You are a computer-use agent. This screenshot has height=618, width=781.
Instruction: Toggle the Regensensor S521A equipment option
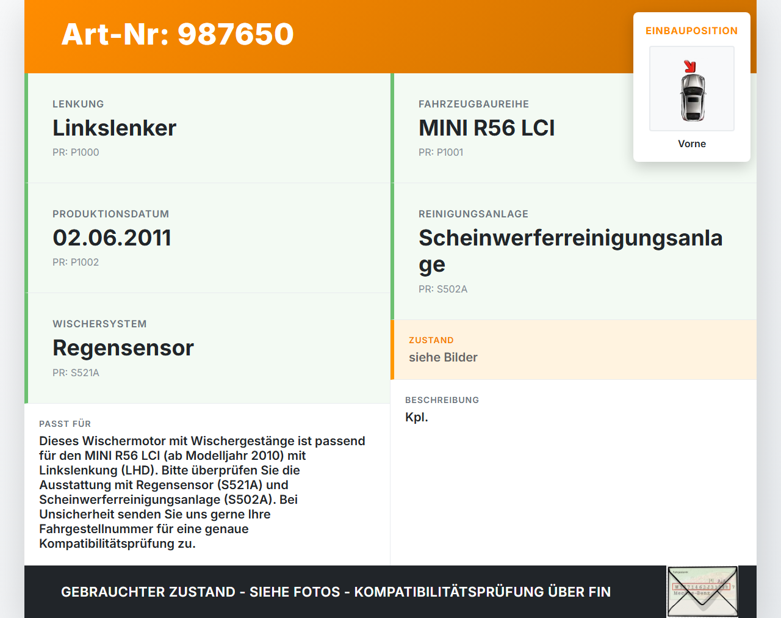coord(123,348)
